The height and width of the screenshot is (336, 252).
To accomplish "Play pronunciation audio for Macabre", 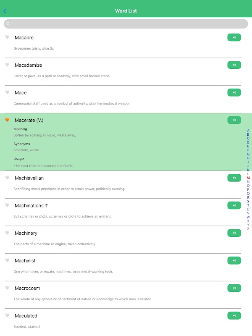I will (234, 37).
